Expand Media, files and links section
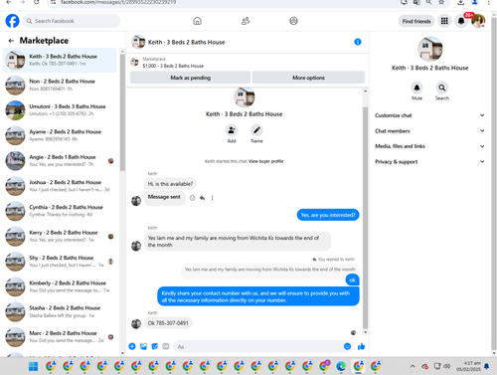Image resolution: width=497 pixels, height=375 pixels. [429, 146]
